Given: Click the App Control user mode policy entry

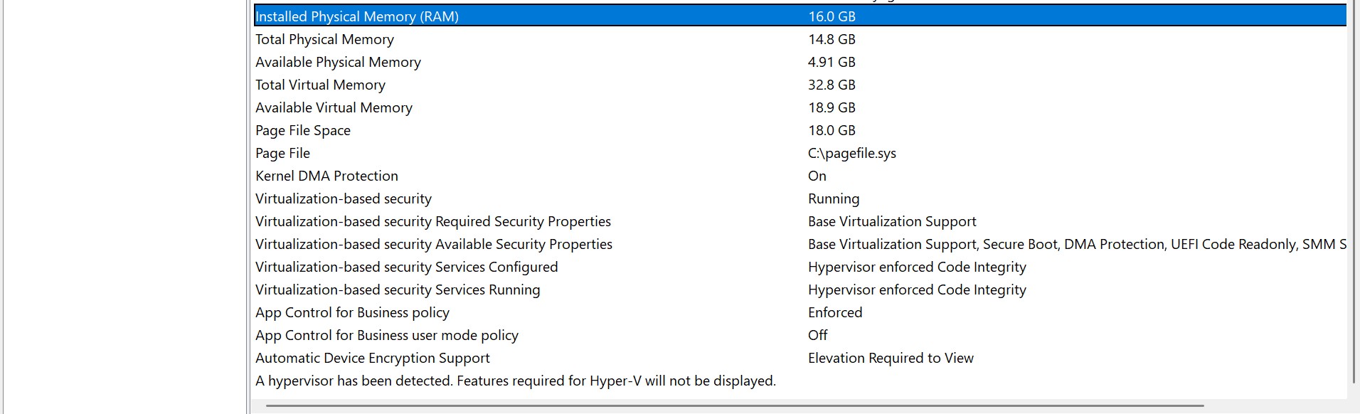Looking at the screenshot, I should pyautogui.click(x=386, y=335).
